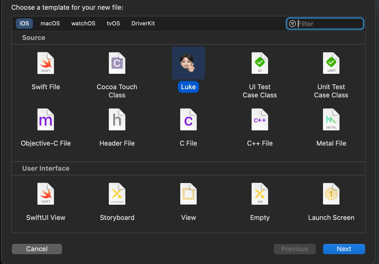Pick the Launch Screen template
379x264 pixels.
point(331,194)
